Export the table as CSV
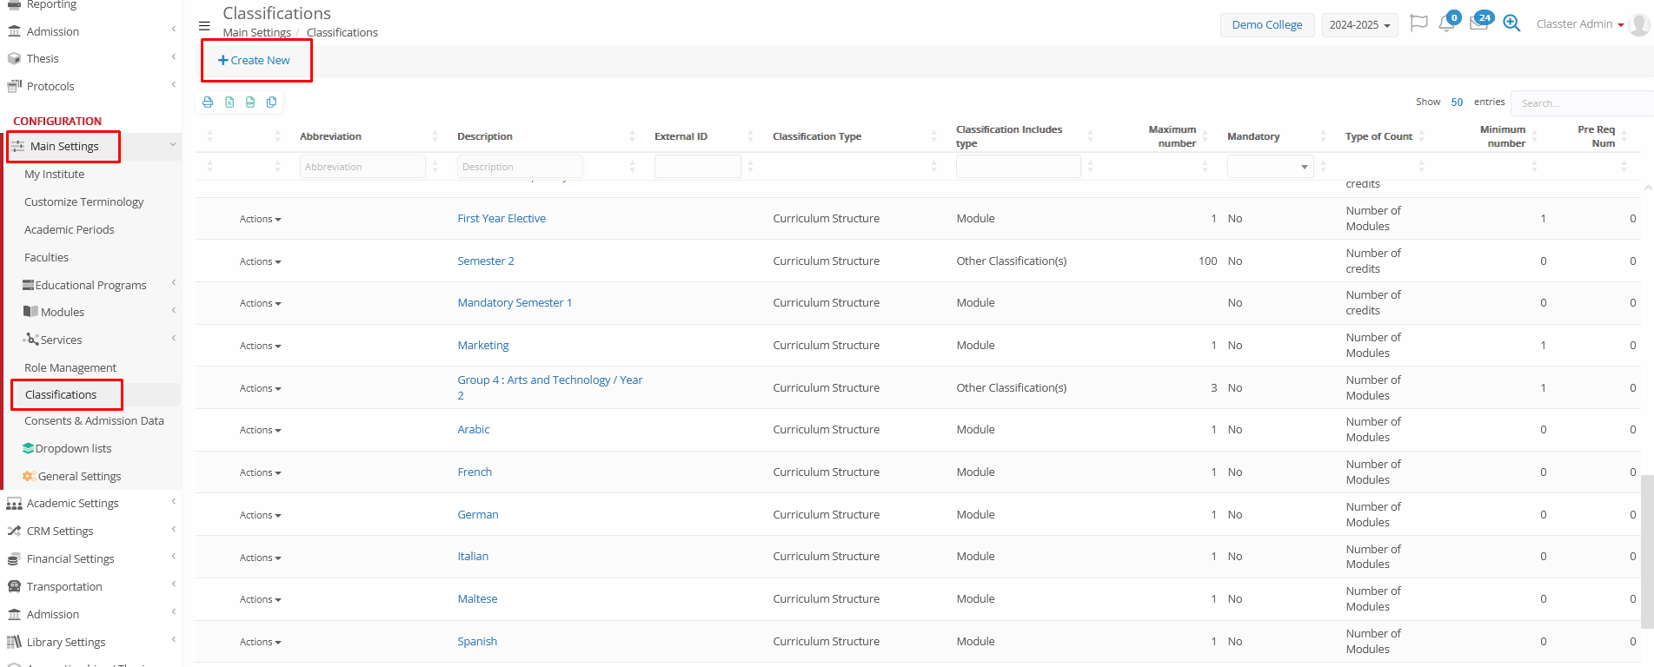The width and height of the screenshot is (1654, 667). 250,102
